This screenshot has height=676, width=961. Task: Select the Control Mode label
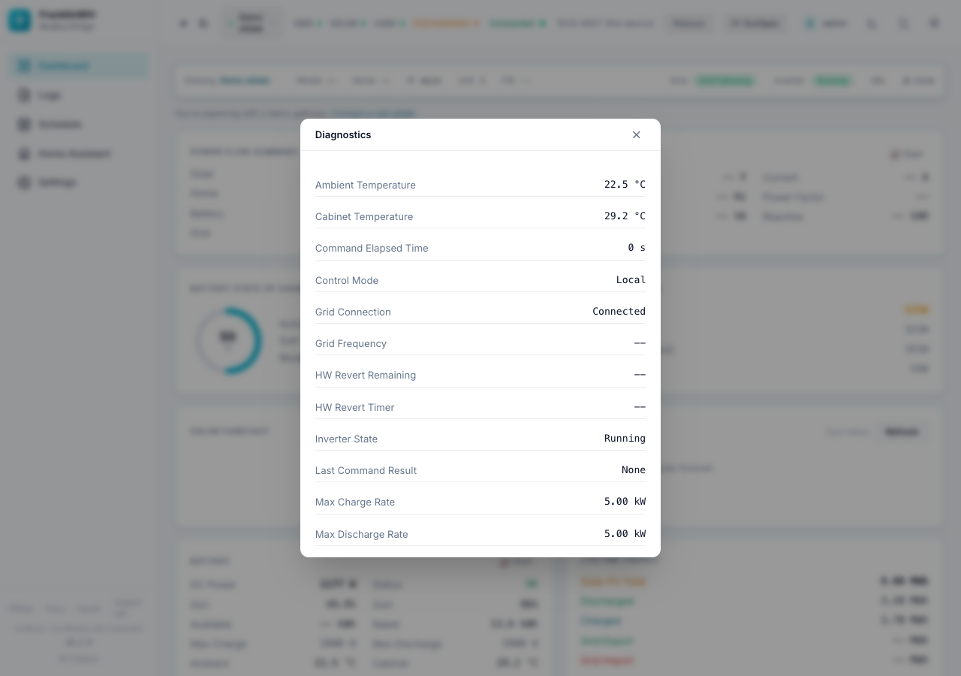click(347, 280)
